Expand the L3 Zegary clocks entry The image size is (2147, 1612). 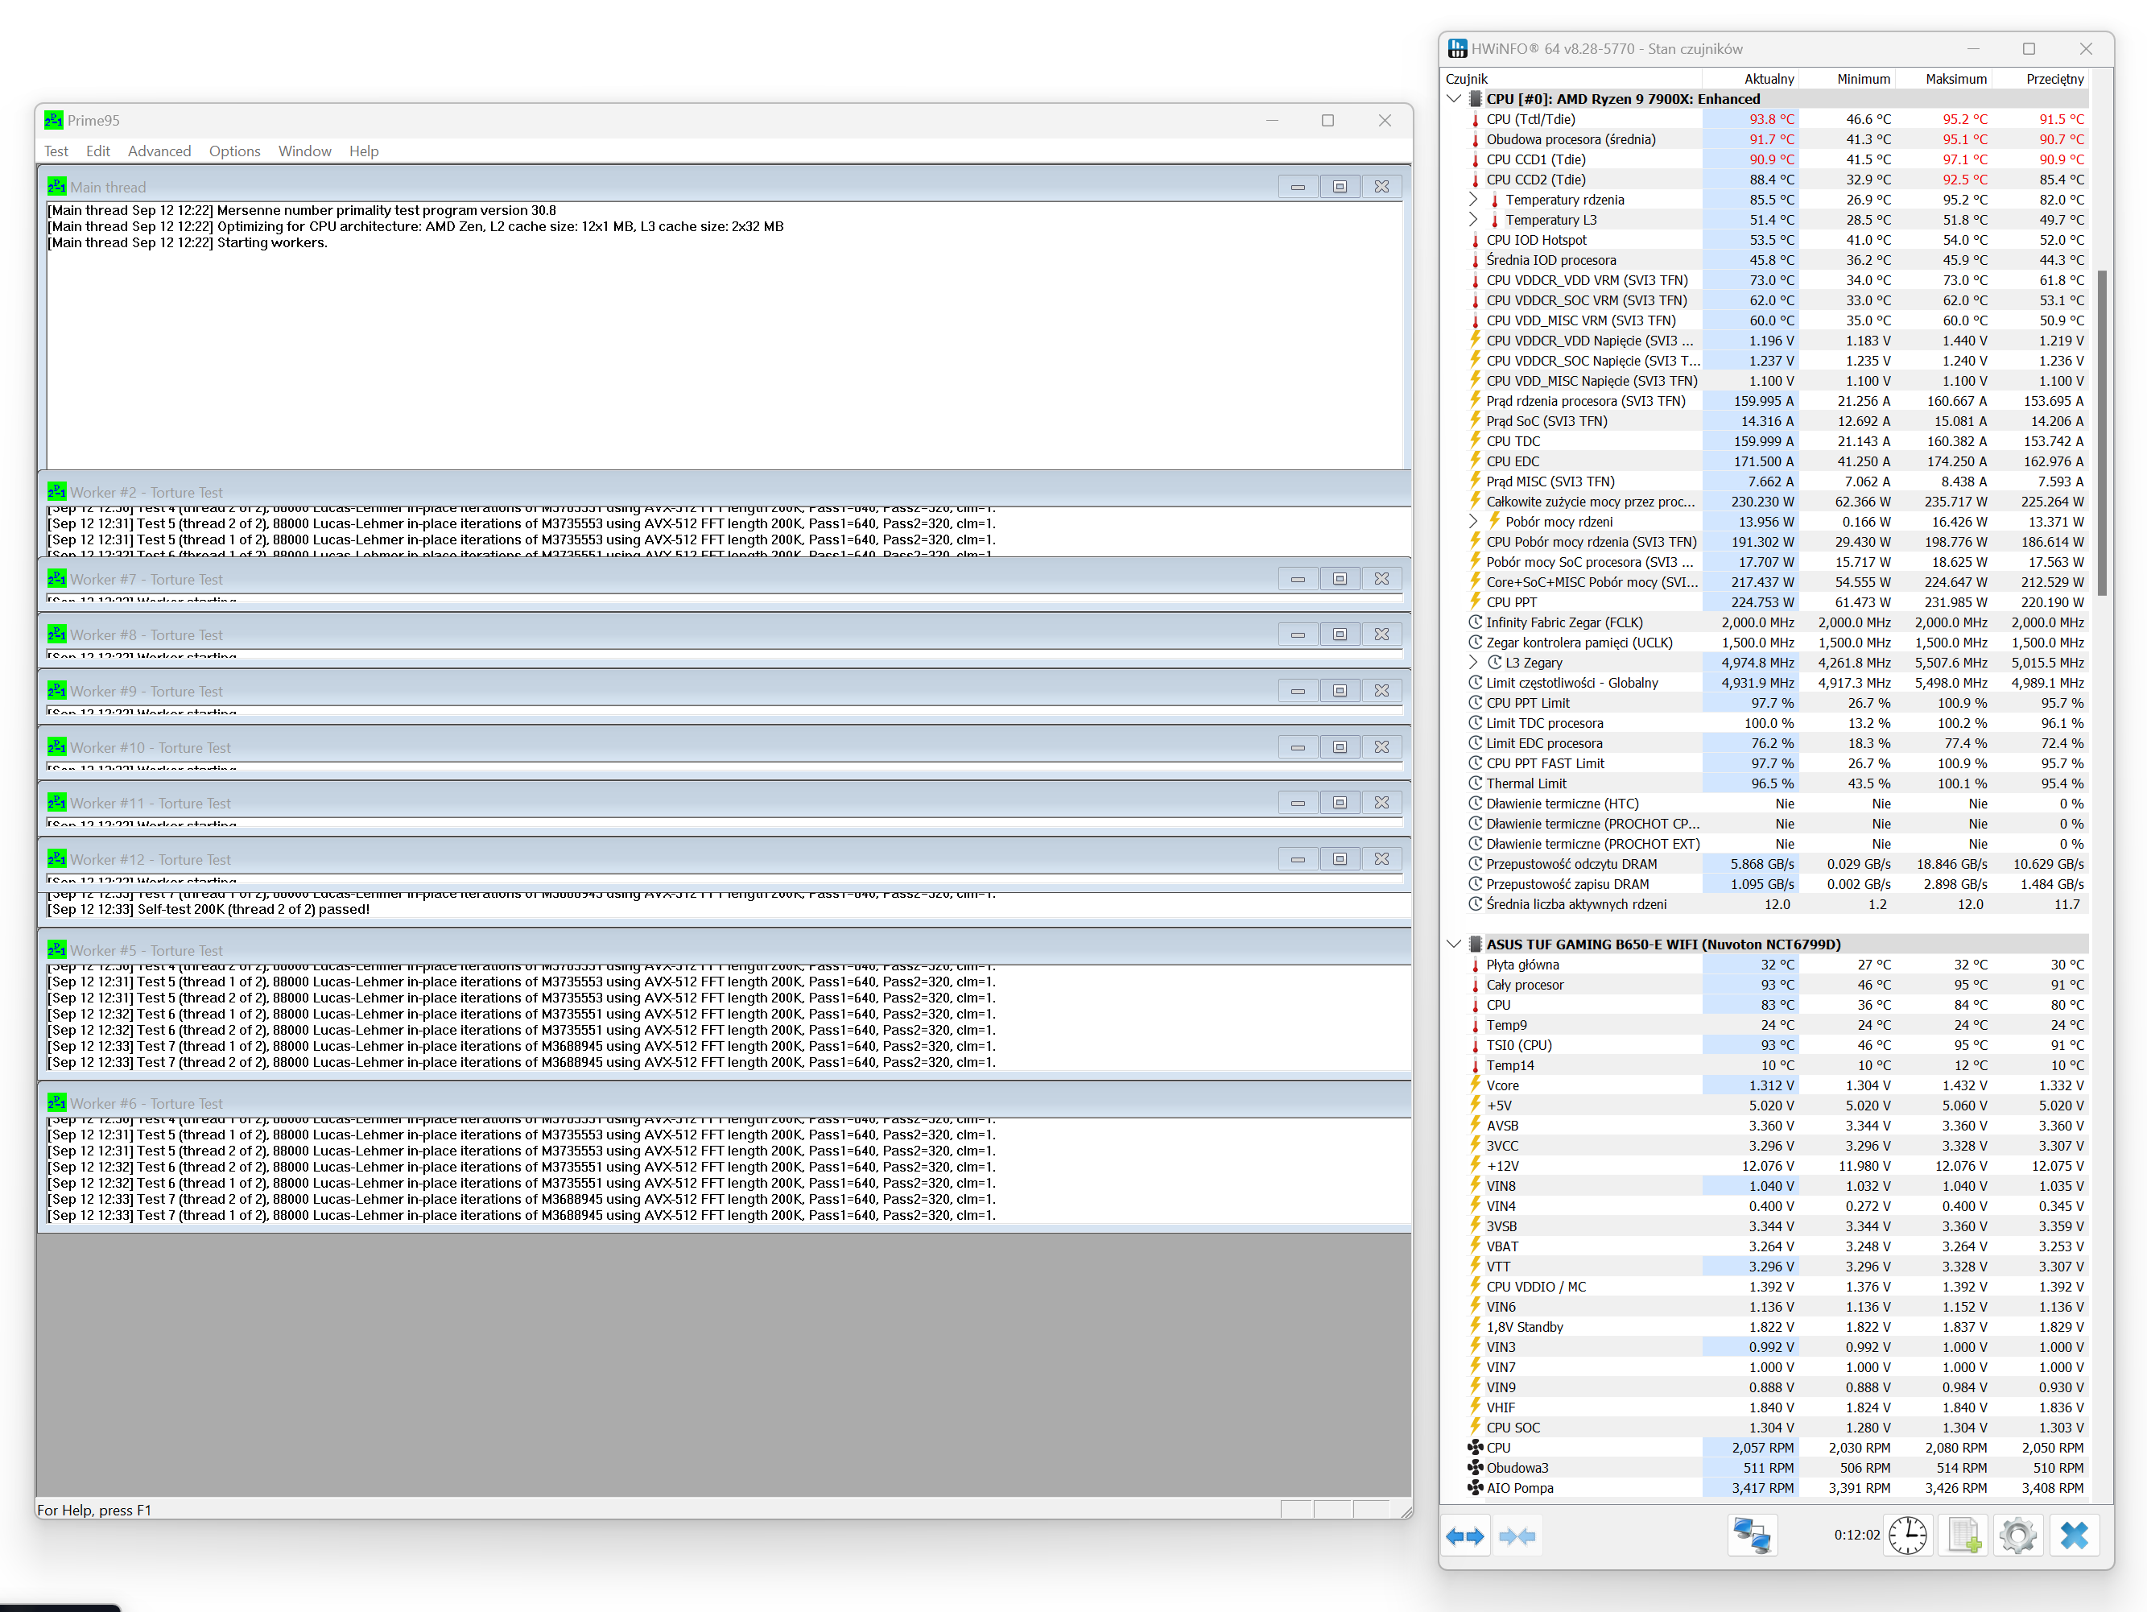tap(1472, 663)
